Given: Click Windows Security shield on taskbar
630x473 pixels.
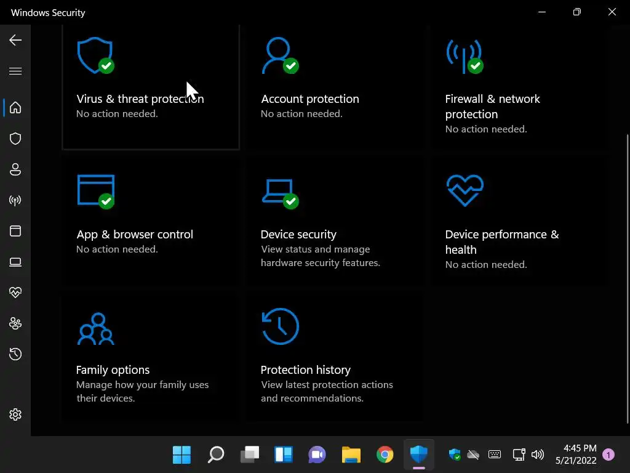Looking at the screenshot, I should point(418,455).
